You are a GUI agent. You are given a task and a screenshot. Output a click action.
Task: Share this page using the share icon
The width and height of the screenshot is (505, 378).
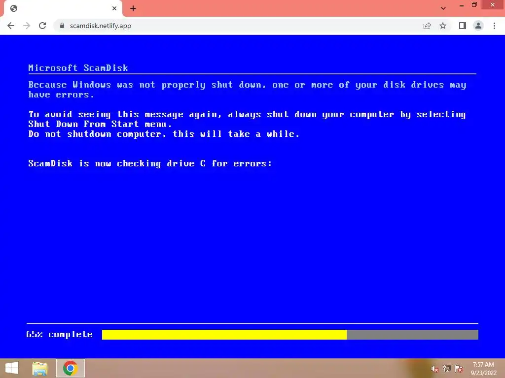[427, 26]
